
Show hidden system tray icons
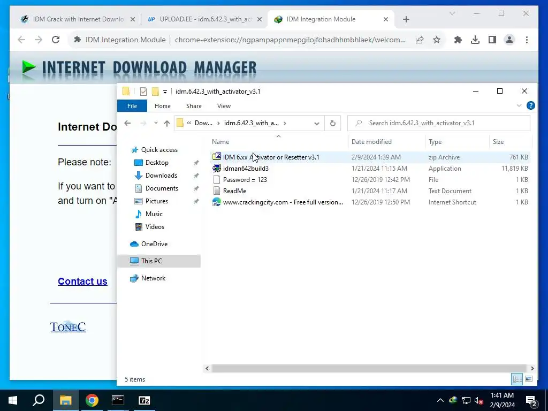pyautogui.click(x=440, y=401)
